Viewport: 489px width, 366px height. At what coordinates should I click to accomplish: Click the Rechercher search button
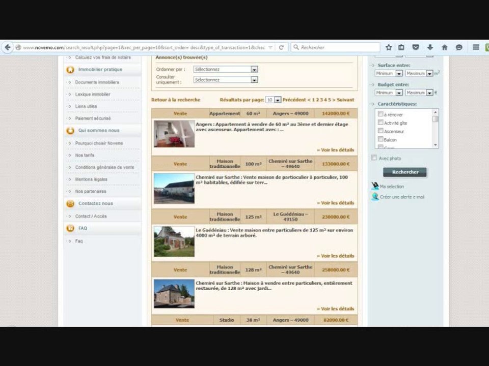point(405,172)
